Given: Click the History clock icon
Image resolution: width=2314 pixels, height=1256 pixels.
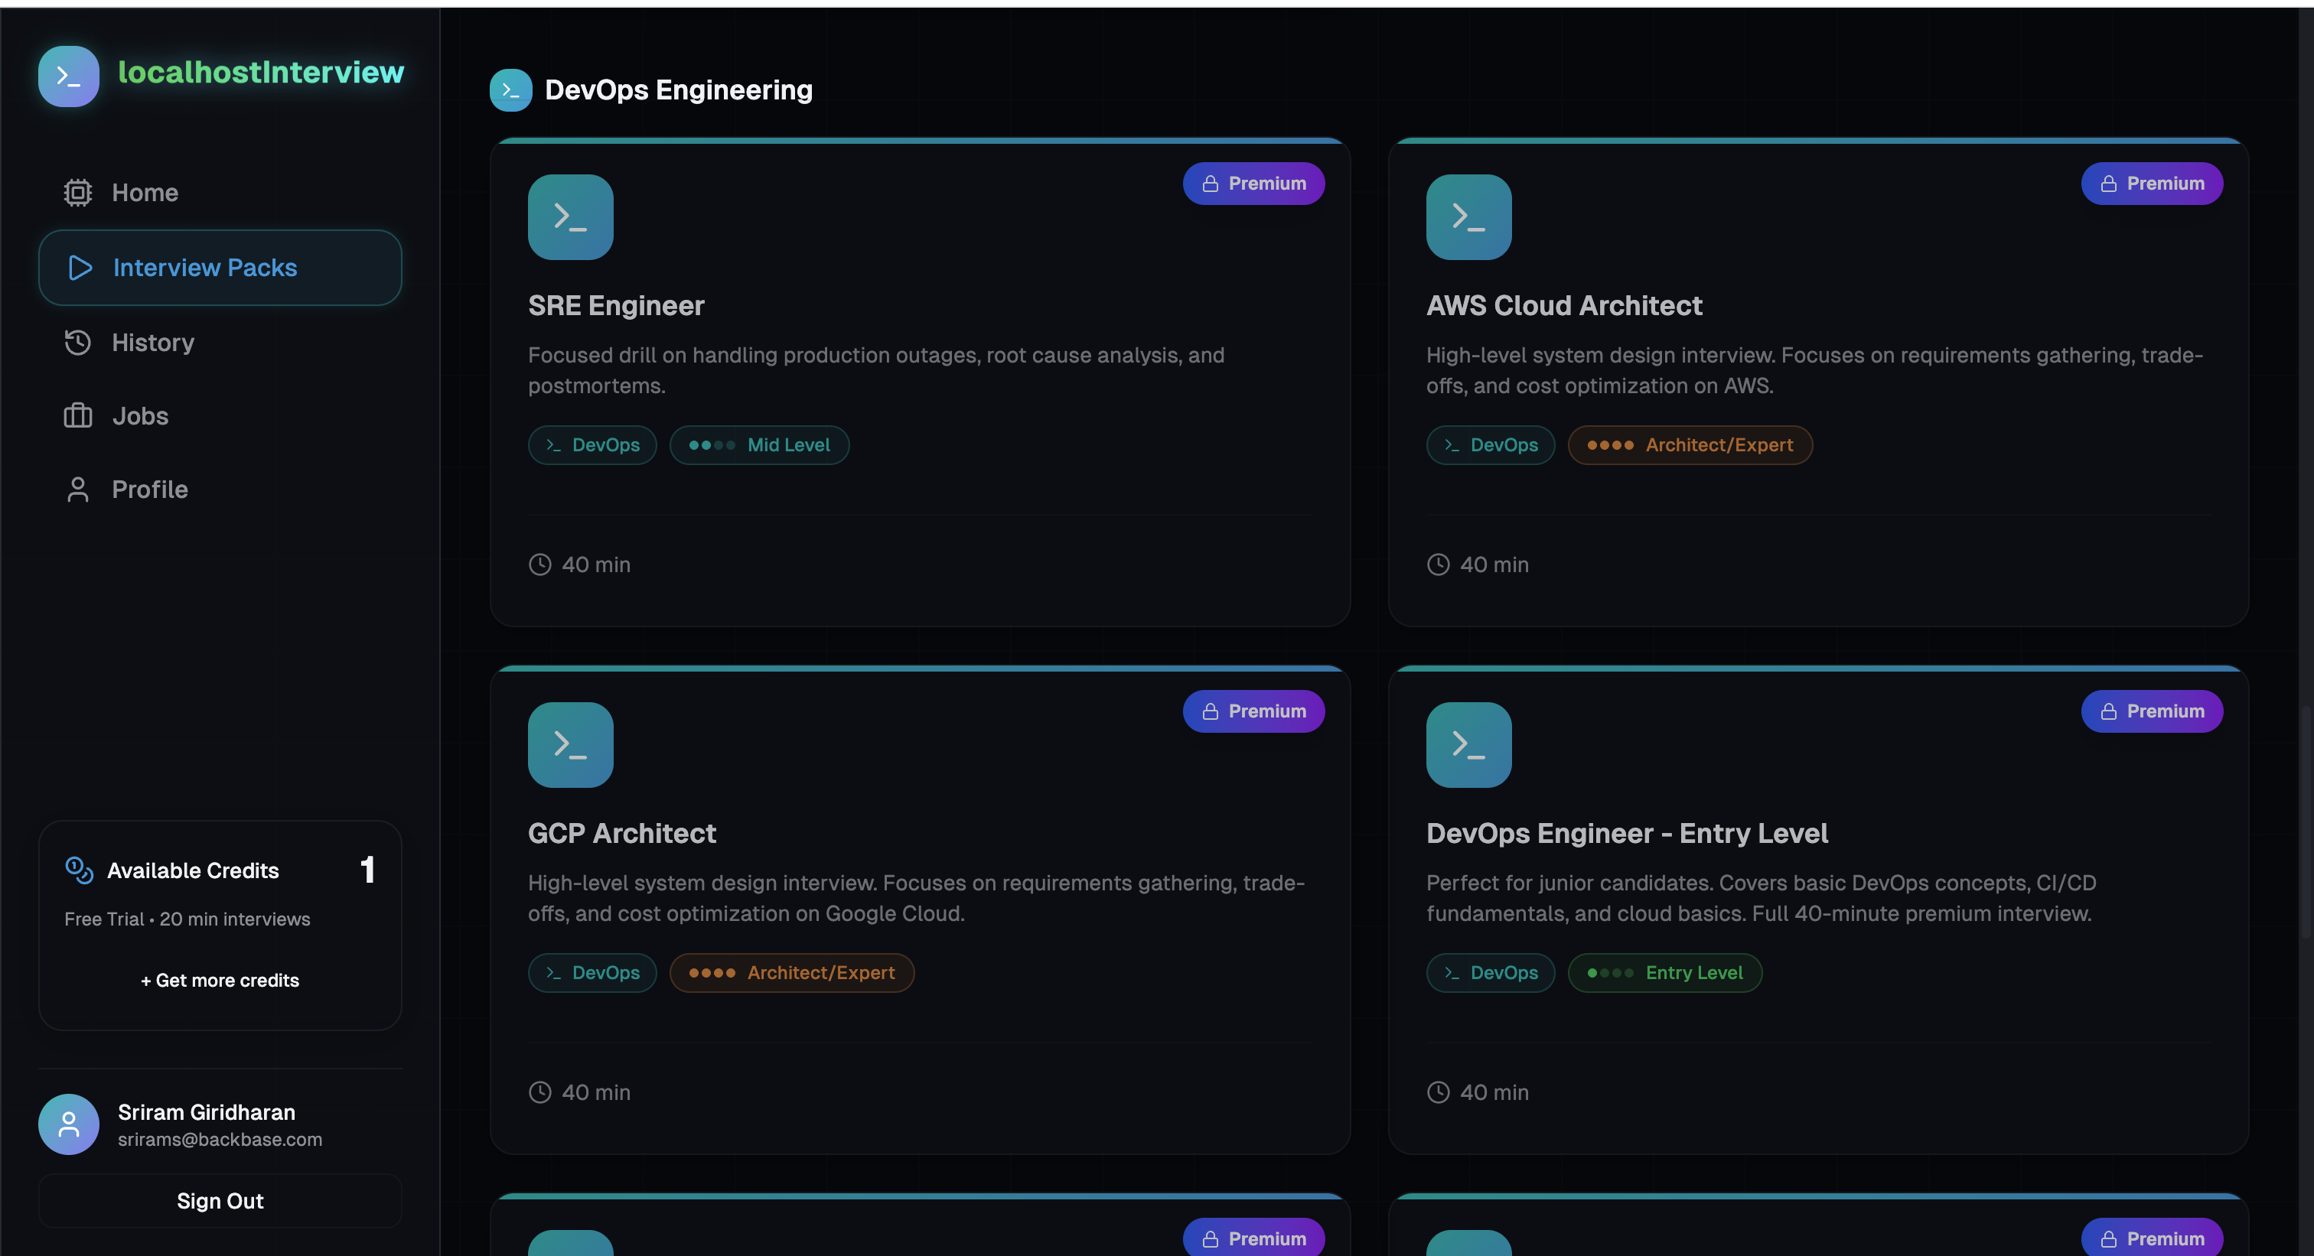Looking at the screenshot, I should point(77,342).
